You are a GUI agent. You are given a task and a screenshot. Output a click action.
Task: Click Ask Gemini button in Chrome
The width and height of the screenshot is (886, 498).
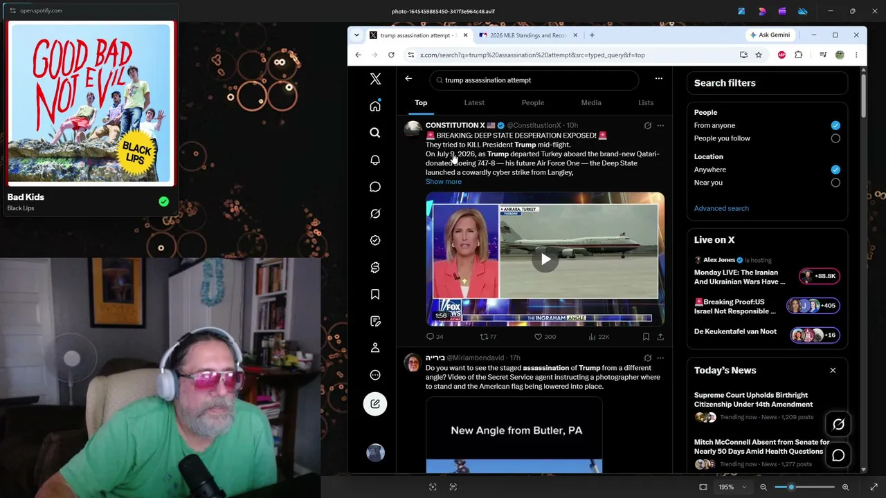click(x=770, y=35)
